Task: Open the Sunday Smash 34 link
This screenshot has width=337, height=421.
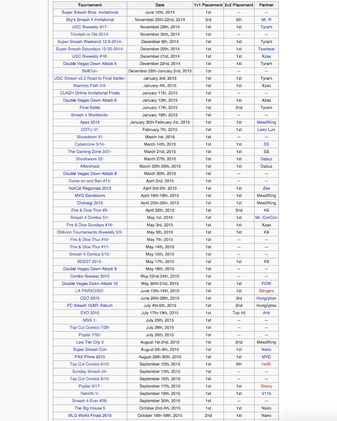Action: coord(89,371)
